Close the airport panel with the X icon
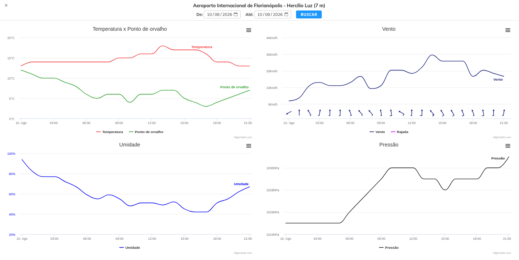 pyautogui.click(x=6, y=5)
